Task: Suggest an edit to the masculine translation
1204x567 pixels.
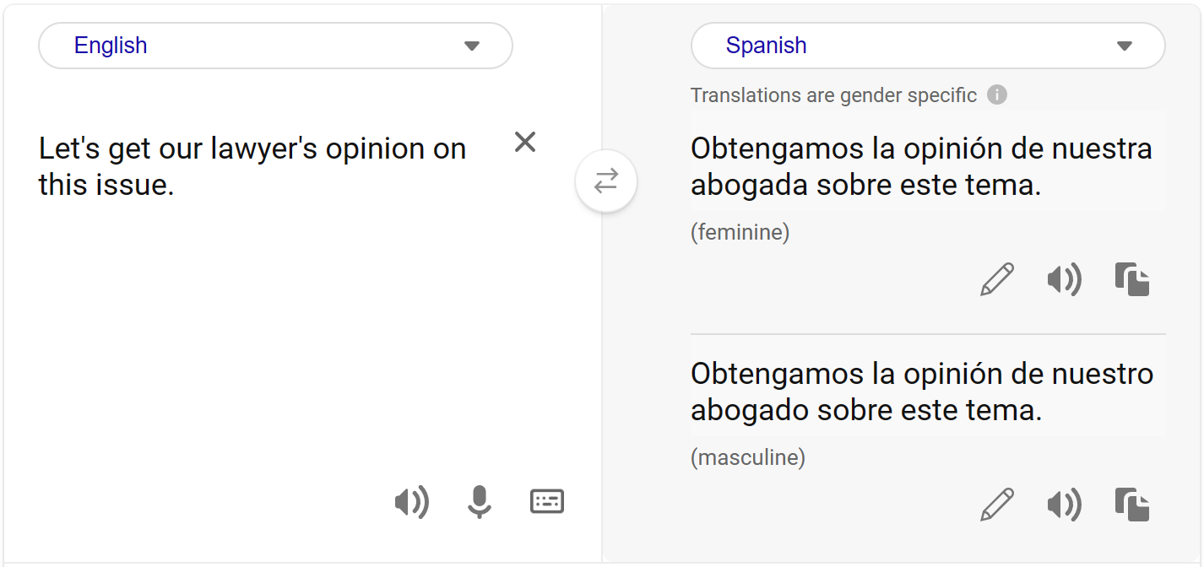Action: coord(997,505)
